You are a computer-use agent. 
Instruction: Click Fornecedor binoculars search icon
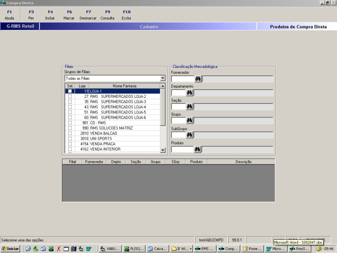click(x=198, y=79)
